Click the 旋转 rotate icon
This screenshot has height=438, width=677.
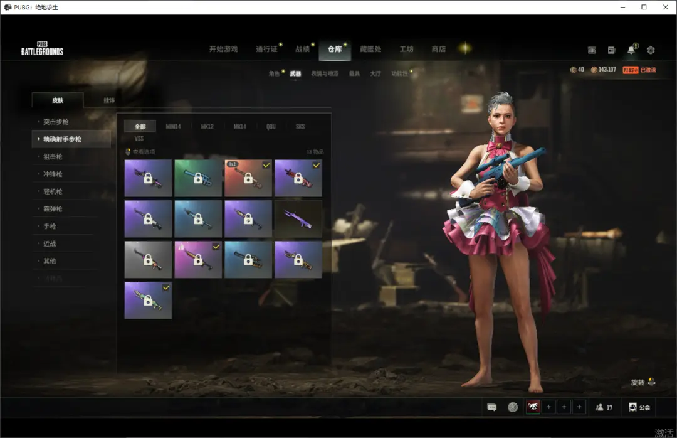pyautogui.click(x=651, y=382)
